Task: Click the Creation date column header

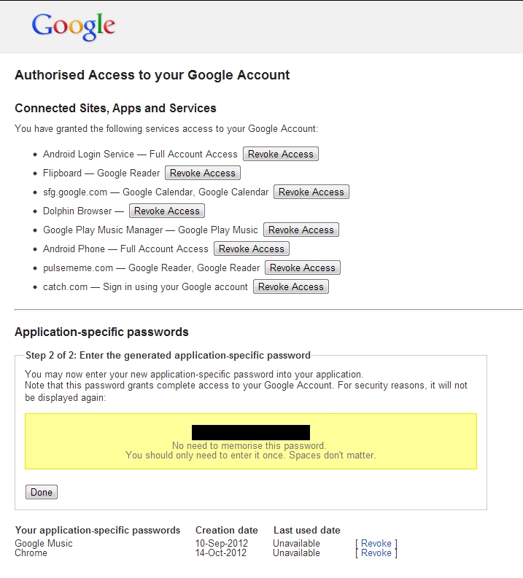Action: (x=226, y=530)
